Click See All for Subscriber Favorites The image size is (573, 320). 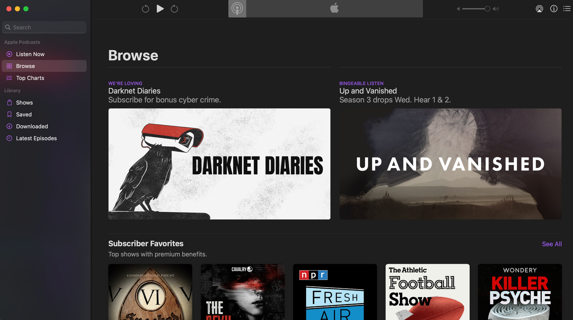(x=552, y=244)
